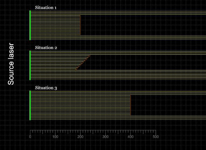The image size is (206, 150).
Task: Select the 200 label on the ruler
Action: click(x=80, y=137)
